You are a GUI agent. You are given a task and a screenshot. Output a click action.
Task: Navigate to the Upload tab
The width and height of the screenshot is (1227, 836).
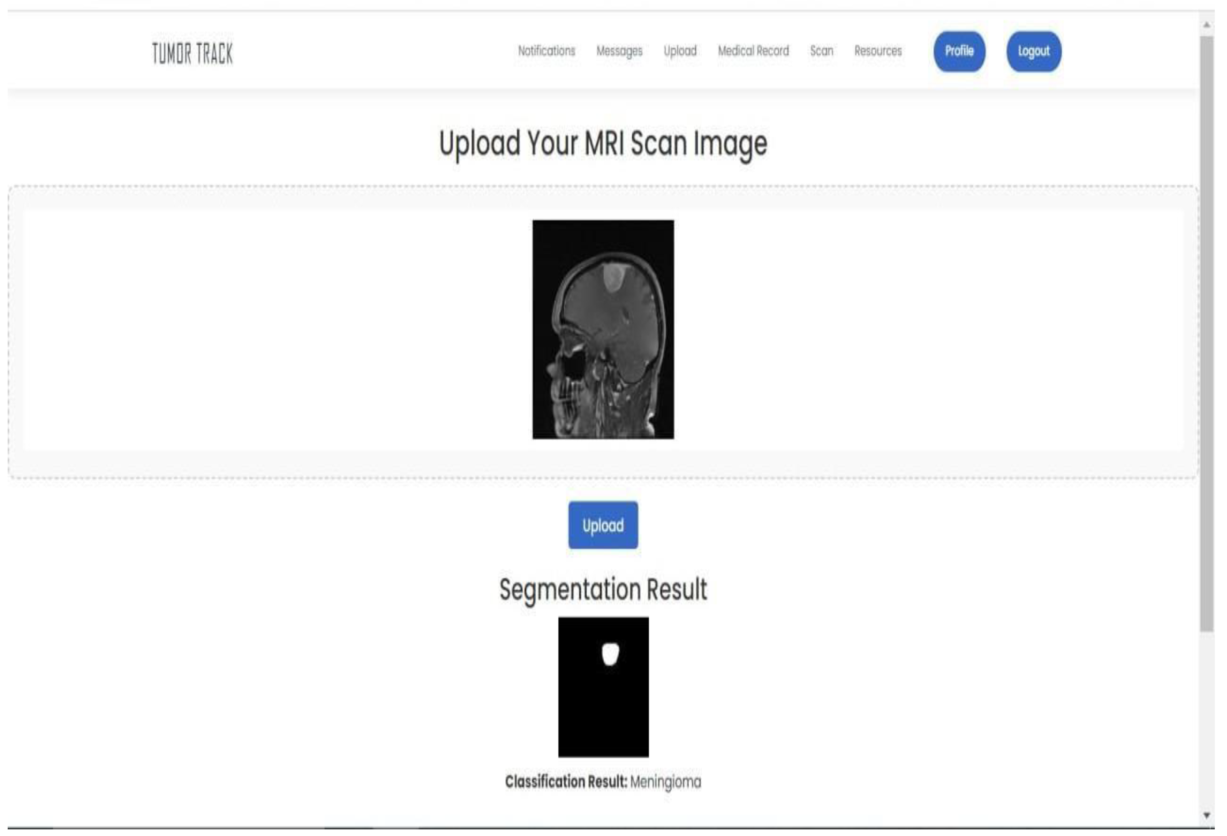[680, 51]
